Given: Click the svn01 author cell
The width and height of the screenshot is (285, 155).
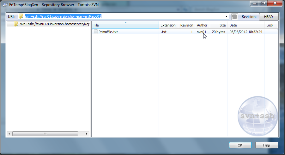Looking at the screenshot, I should pyautogui.click(x=202, y=32).
